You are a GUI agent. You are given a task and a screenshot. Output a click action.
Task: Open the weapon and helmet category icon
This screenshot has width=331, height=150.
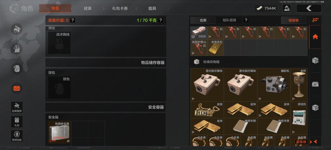(17, 29)
